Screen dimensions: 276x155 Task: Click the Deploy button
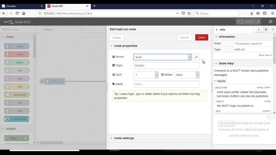[246, 22]
